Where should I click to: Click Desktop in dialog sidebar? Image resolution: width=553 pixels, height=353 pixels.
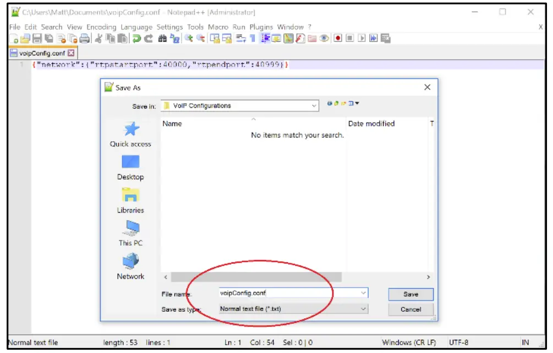(130, 168)
